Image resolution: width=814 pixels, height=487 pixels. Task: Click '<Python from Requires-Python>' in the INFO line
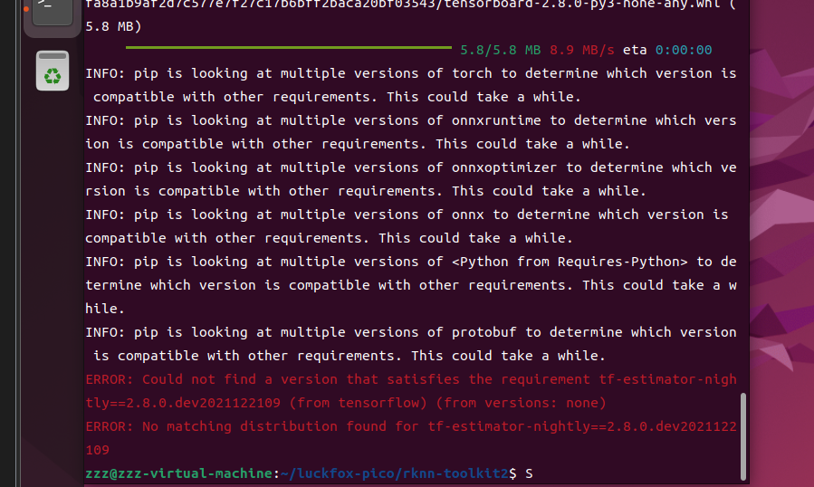pos(570,262)
